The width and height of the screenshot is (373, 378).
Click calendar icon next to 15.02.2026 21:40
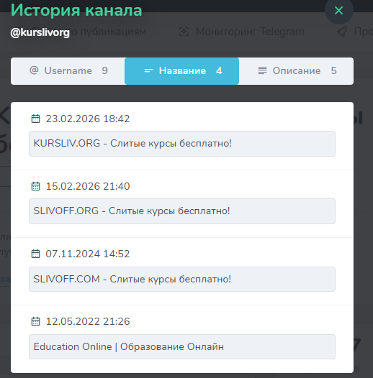pyautogui.click(x=36, y=186)
